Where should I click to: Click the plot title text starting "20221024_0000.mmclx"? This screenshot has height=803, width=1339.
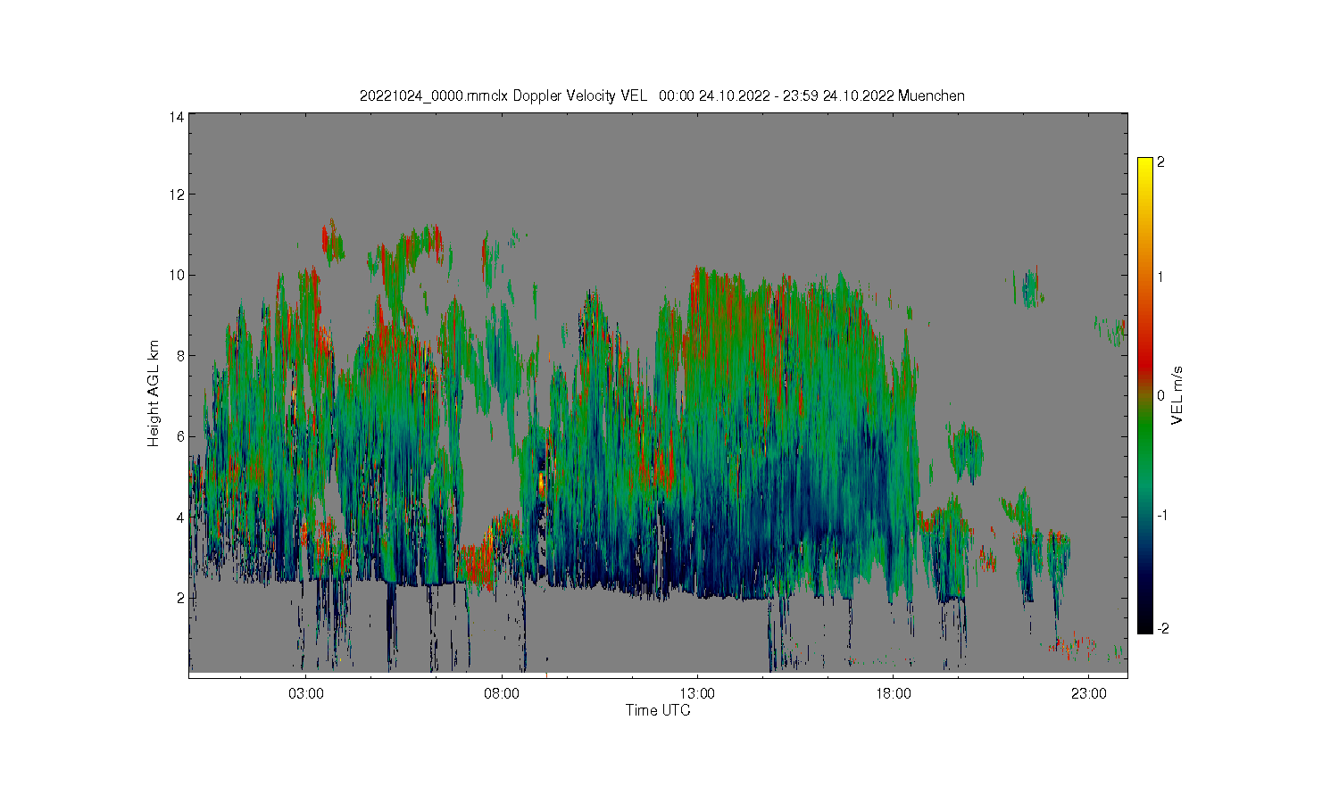coord(661,95)
